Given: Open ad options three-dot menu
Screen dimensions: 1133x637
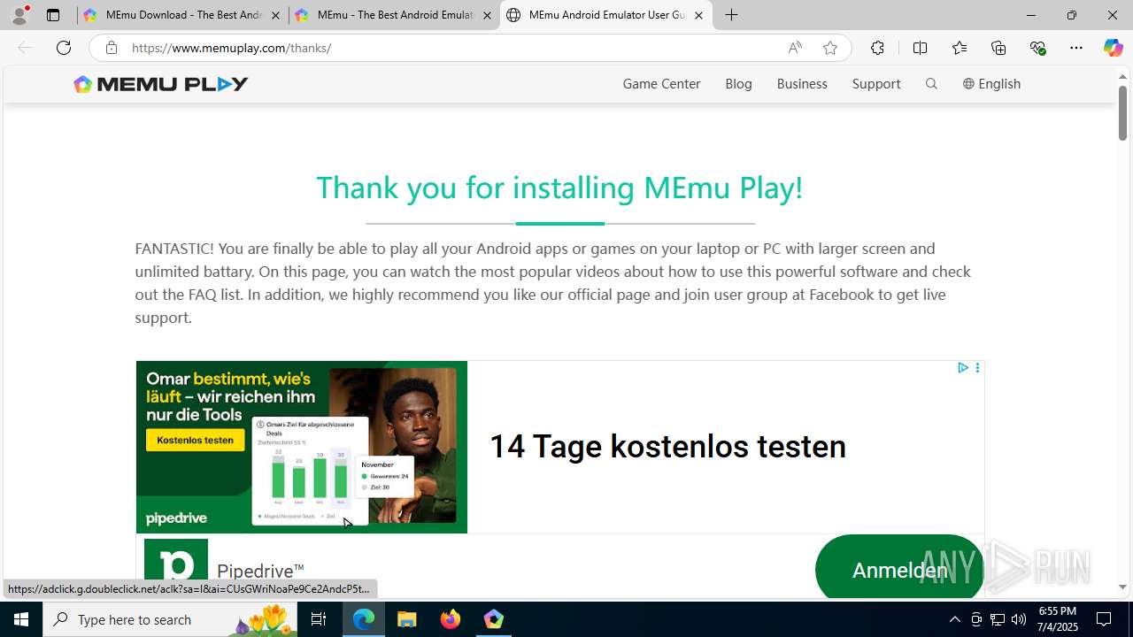Looking at the screenshot, I should (x=977, y=368).
